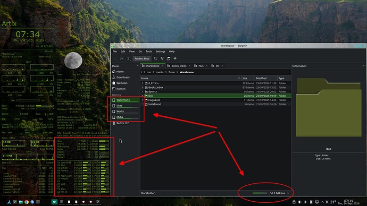367x206 pixels.
Task: Open the Artix application launcher
Action: (9, 202)
